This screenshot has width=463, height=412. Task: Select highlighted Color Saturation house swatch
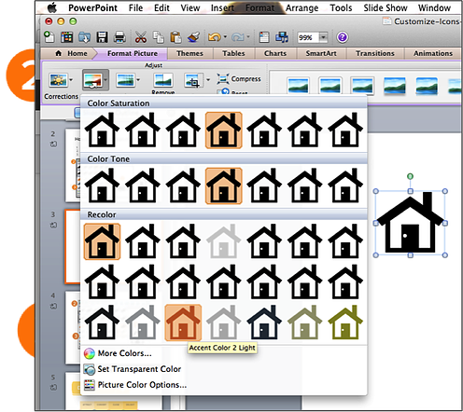(223, 130)
